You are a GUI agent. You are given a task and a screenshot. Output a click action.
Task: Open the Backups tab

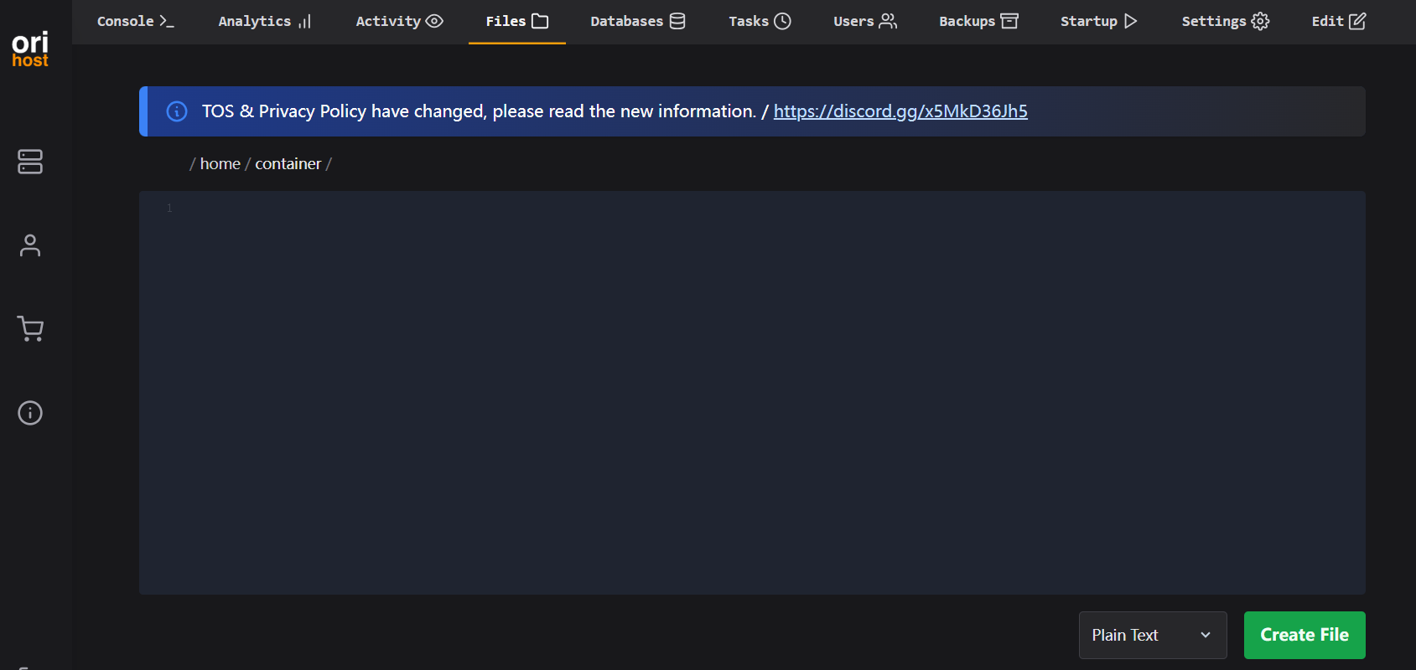[x=978, y=22]
